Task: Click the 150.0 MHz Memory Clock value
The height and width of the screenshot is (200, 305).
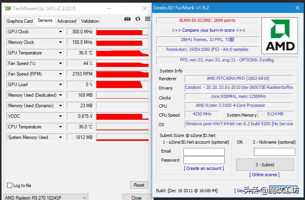Action: pyautogui.click(x=80, y=42)
